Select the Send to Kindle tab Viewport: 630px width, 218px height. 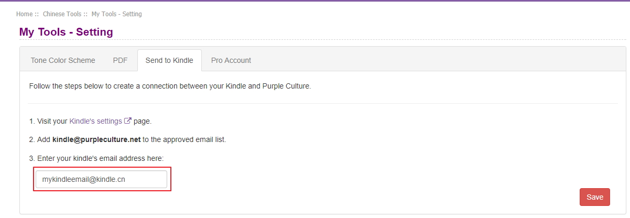pos(170,60)
